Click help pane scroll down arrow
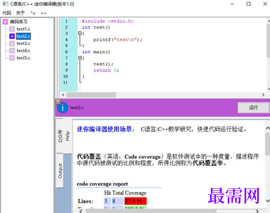The image size is (270, 213). coord(268,200)
